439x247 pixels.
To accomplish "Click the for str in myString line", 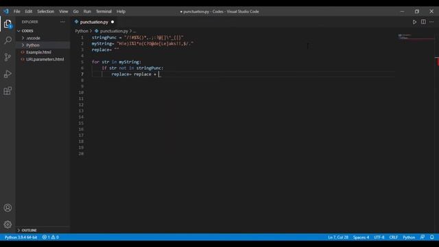I will coord(117,62).
